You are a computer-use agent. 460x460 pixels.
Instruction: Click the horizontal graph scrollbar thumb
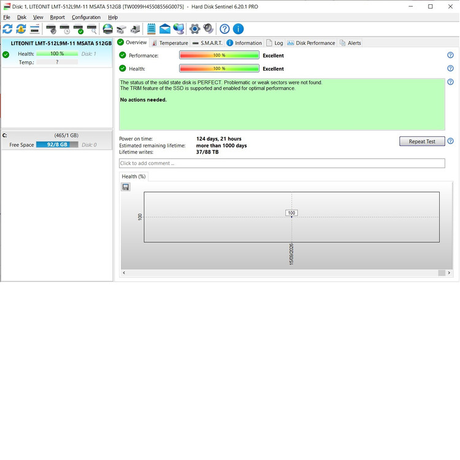pyautogui.click(x=442, y=273)
